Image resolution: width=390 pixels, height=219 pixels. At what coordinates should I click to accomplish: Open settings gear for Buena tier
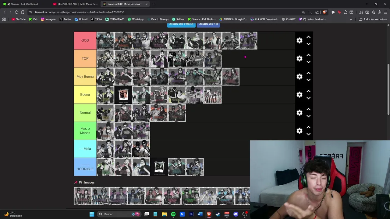click(300, 95)
